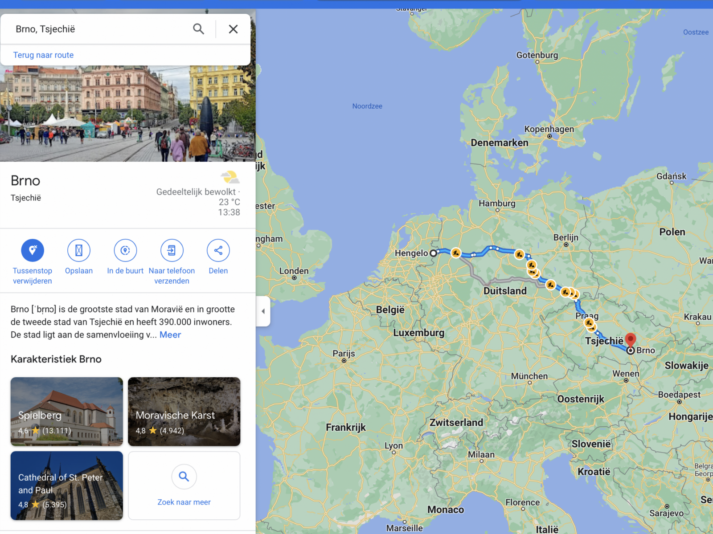Go back via Terug naar route
Viewport: 713px width, 534px height.
[x=43, y=55]
